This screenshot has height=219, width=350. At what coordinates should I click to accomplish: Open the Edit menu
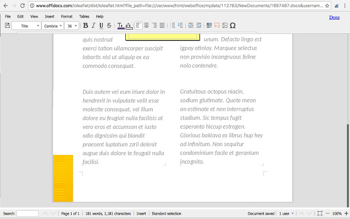click(x=20, y=16)
